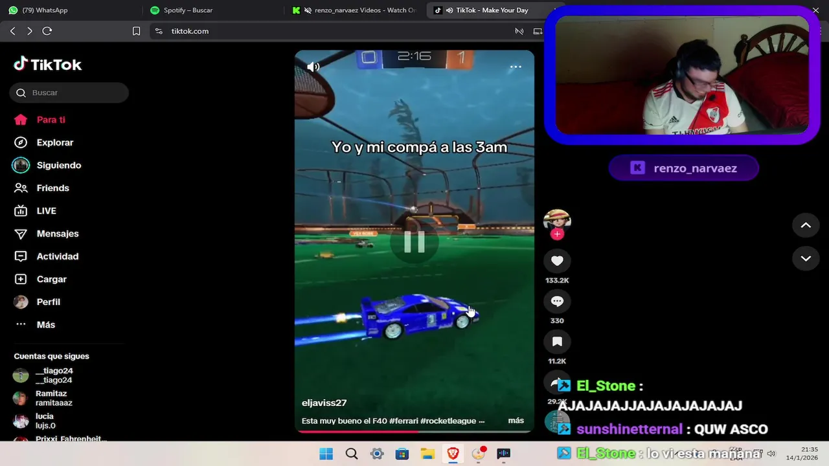829x466 pixels.
Task: Open the video three-dot options menu
Action: (x=516, y=67)
